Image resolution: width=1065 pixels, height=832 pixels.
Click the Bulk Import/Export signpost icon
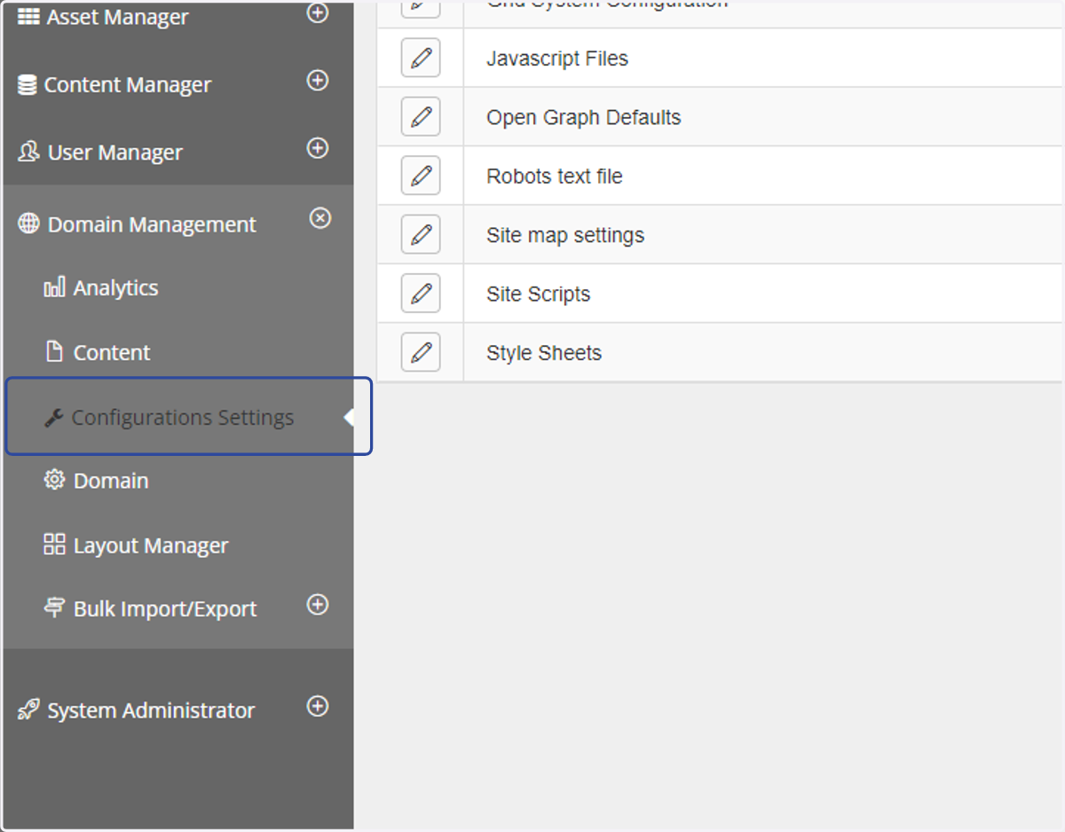tap(55, 608)
